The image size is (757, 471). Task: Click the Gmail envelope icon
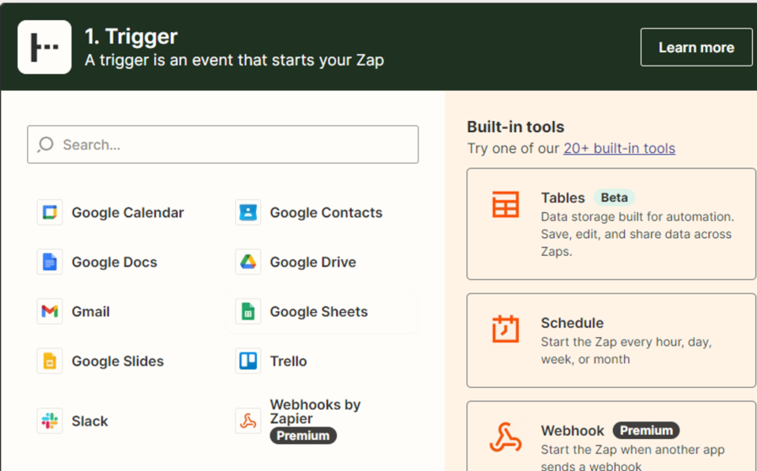pyautogui.click(x=50, y=311)
